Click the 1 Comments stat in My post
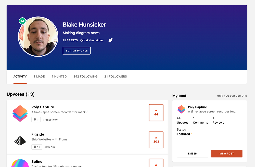The height and width of the screenshot is (167, 255). 200,120
